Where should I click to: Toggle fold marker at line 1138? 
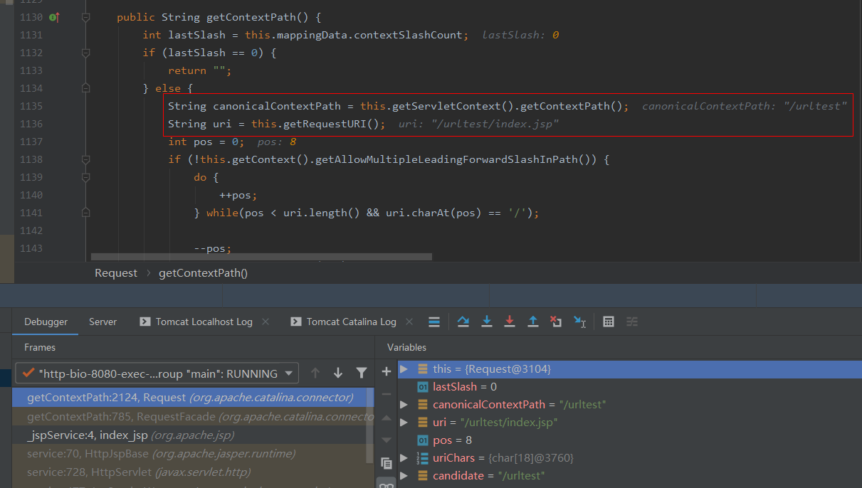pyautogui.click(x=85, y=159)
